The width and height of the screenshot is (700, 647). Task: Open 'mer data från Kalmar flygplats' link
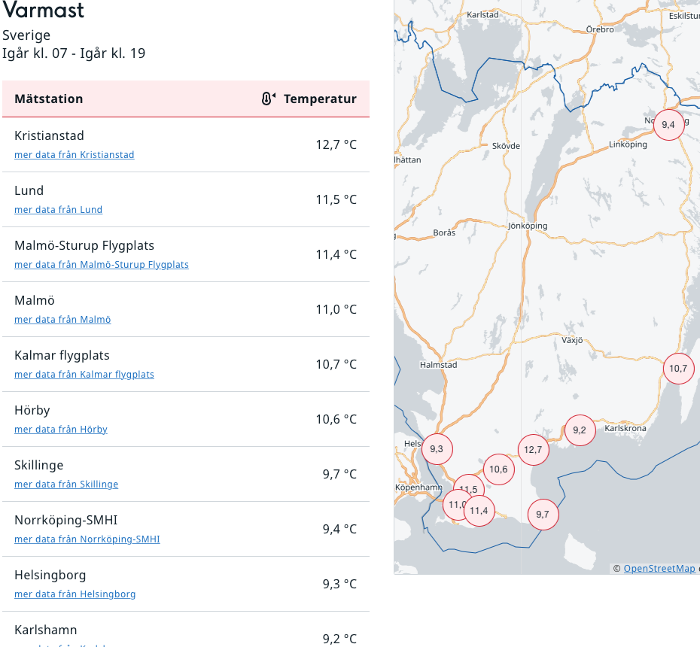pyautogui.click(x=84, y=375)
